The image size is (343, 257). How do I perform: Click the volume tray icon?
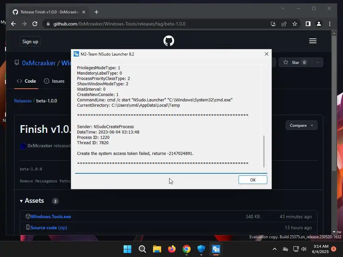pyautogui.click(x=304, y=249)
